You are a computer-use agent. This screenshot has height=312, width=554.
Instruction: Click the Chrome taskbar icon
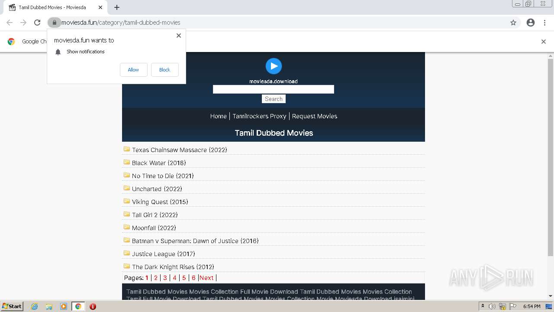tap(78, 306)
